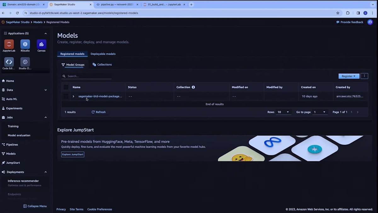
Task: Click the model search input field
Action: pos(87,76)
